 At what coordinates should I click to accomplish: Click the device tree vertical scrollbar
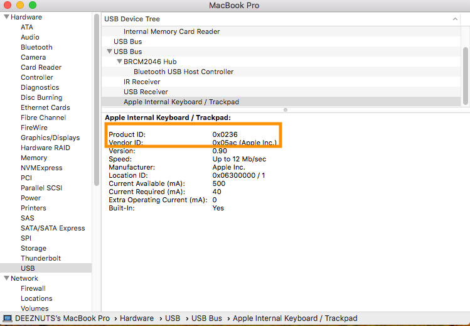[x=466, y=76]
